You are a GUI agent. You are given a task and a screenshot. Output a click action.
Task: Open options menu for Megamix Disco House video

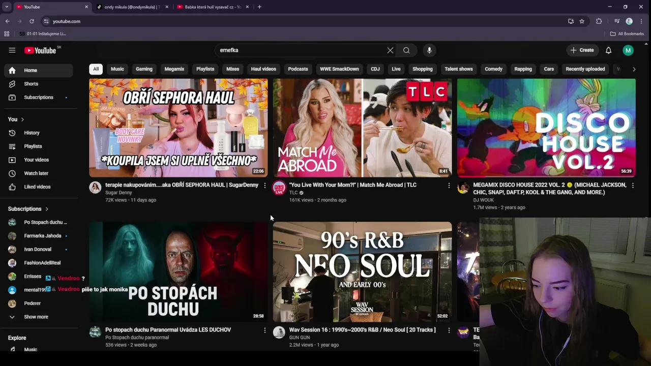pos(633,186)
